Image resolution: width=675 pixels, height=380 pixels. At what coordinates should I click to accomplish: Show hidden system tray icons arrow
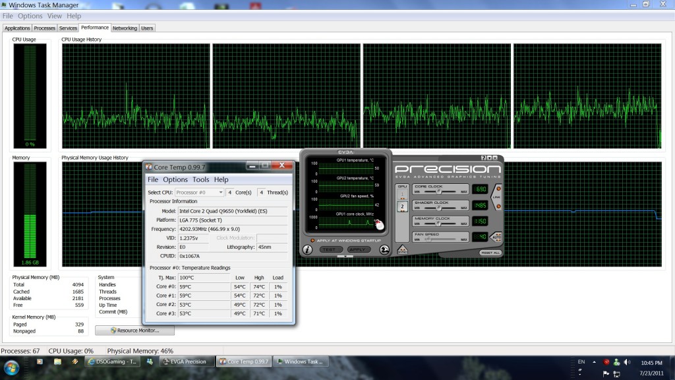[x=595, y=362]
